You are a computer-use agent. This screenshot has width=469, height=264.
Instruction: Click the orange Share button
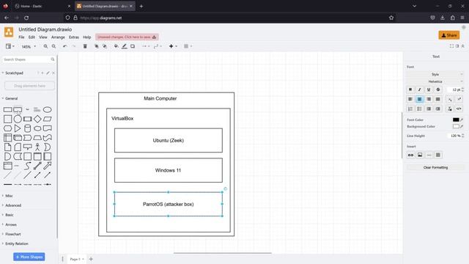point(449,35)
